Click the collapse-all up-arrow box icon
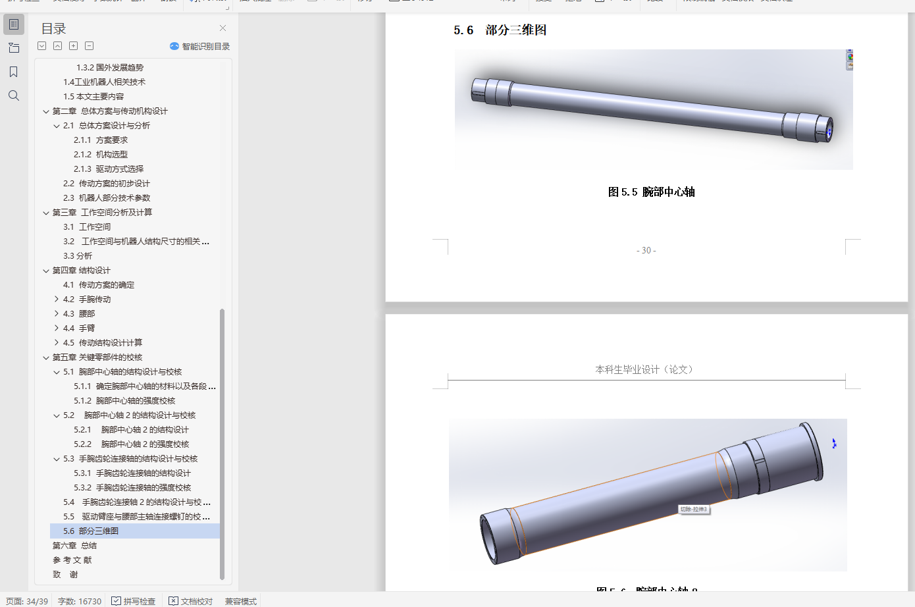Image resolution: width=915 pixels, height=607 pixels. [x=58, y=46]
